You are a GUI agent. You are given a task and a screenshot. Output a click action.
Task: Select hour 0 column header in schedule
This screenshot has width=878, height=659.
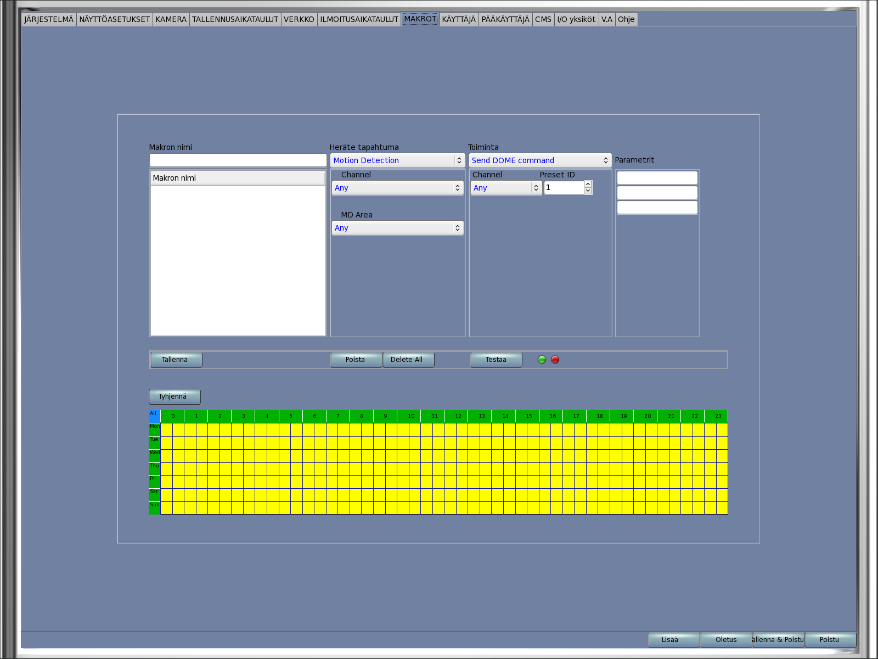[172, 416]
